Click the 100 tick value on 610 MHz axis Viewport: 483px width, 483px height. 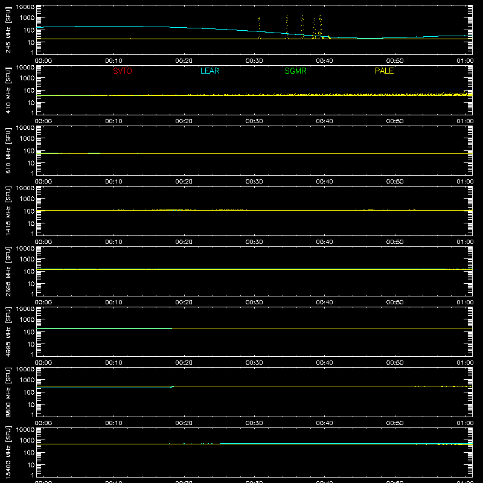(x=29, y=151)
